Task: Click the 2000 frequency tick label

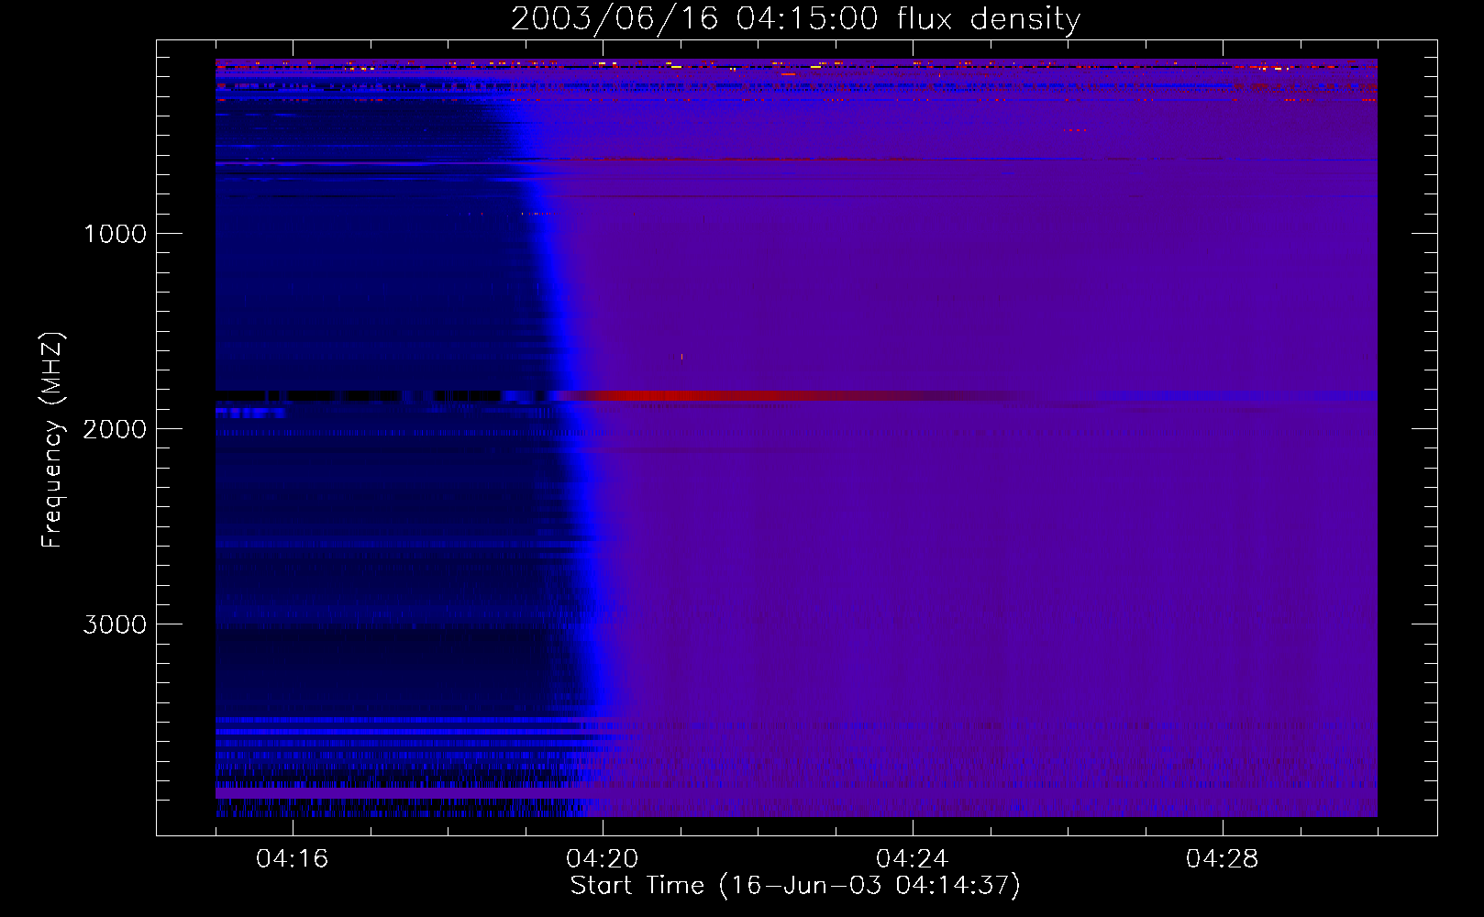Action: (x=115, y=429)
